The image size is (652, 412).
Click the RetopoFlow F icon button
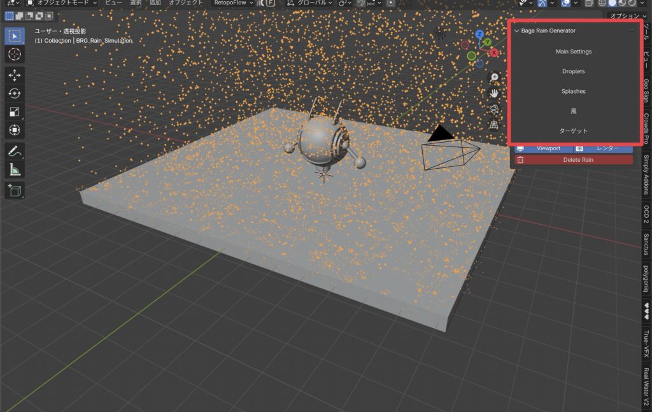[271, 3]
